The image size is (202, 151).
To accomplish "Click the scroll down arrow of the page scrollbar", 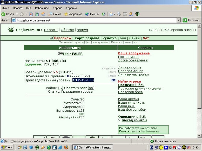I will click(x=199, y=136).
